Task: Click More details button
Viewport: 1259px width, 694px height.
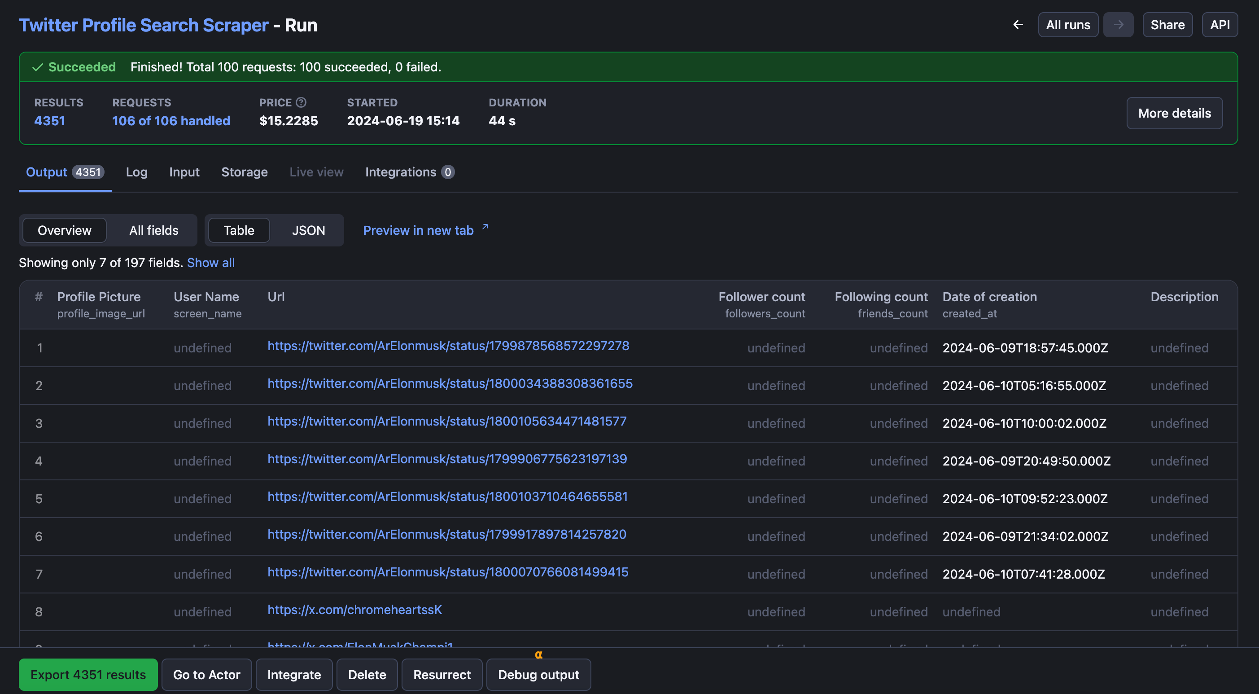Action: [x=1175, y=113]
